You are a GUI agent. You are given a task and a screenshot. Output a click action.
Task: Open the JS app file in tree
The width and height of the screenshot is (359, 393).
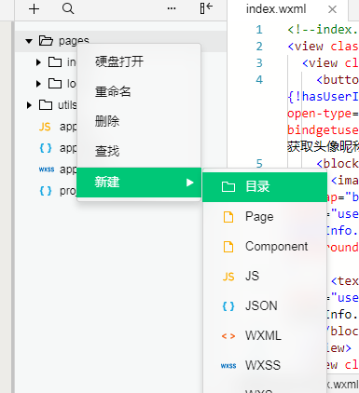point(58,127)
